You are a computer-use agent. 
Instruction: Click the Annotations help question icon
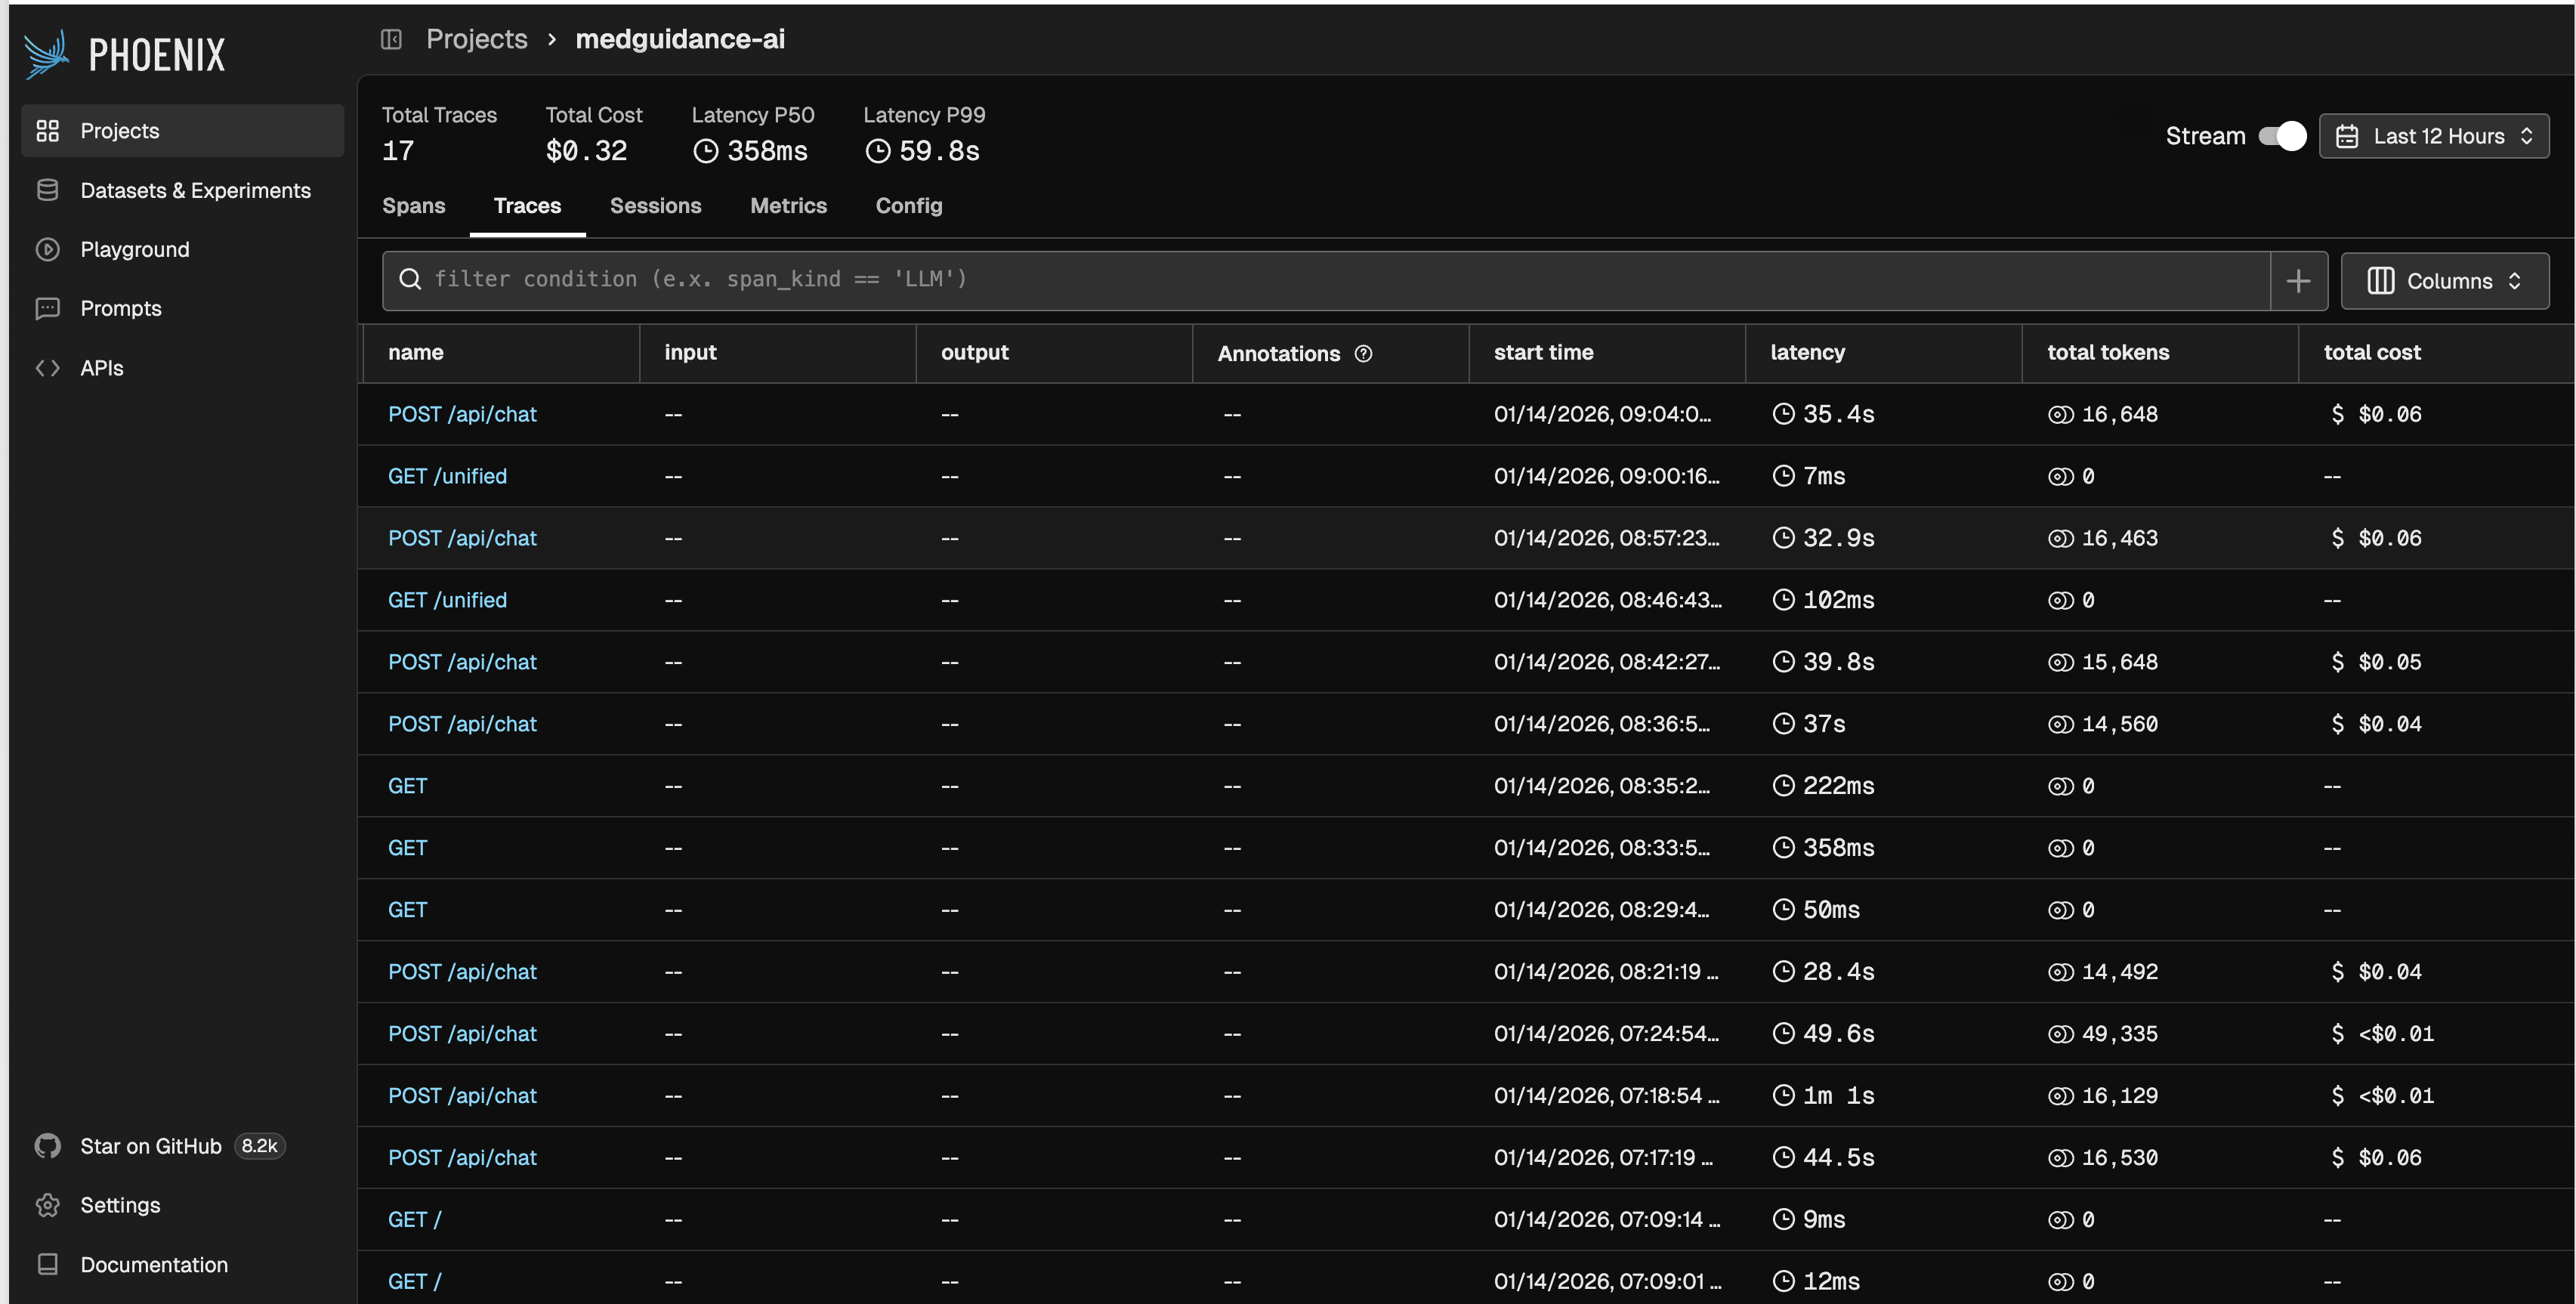(x=1363, y=353)
